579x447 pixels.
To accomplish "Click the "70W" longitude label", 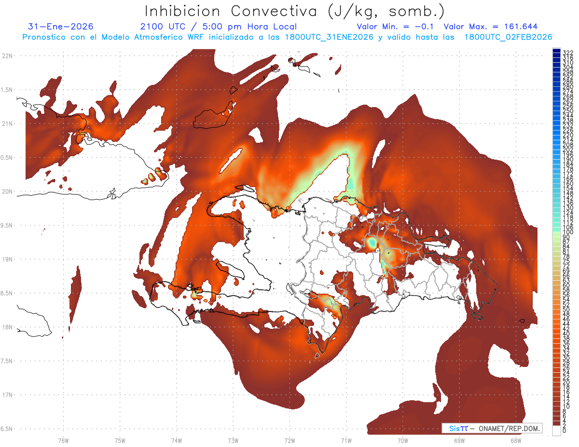I will (403, 440).
